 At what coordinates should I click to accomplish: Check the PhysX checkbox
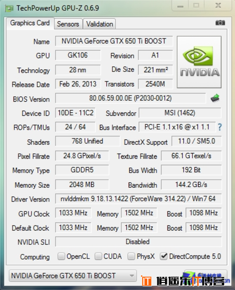coord(131,256)
